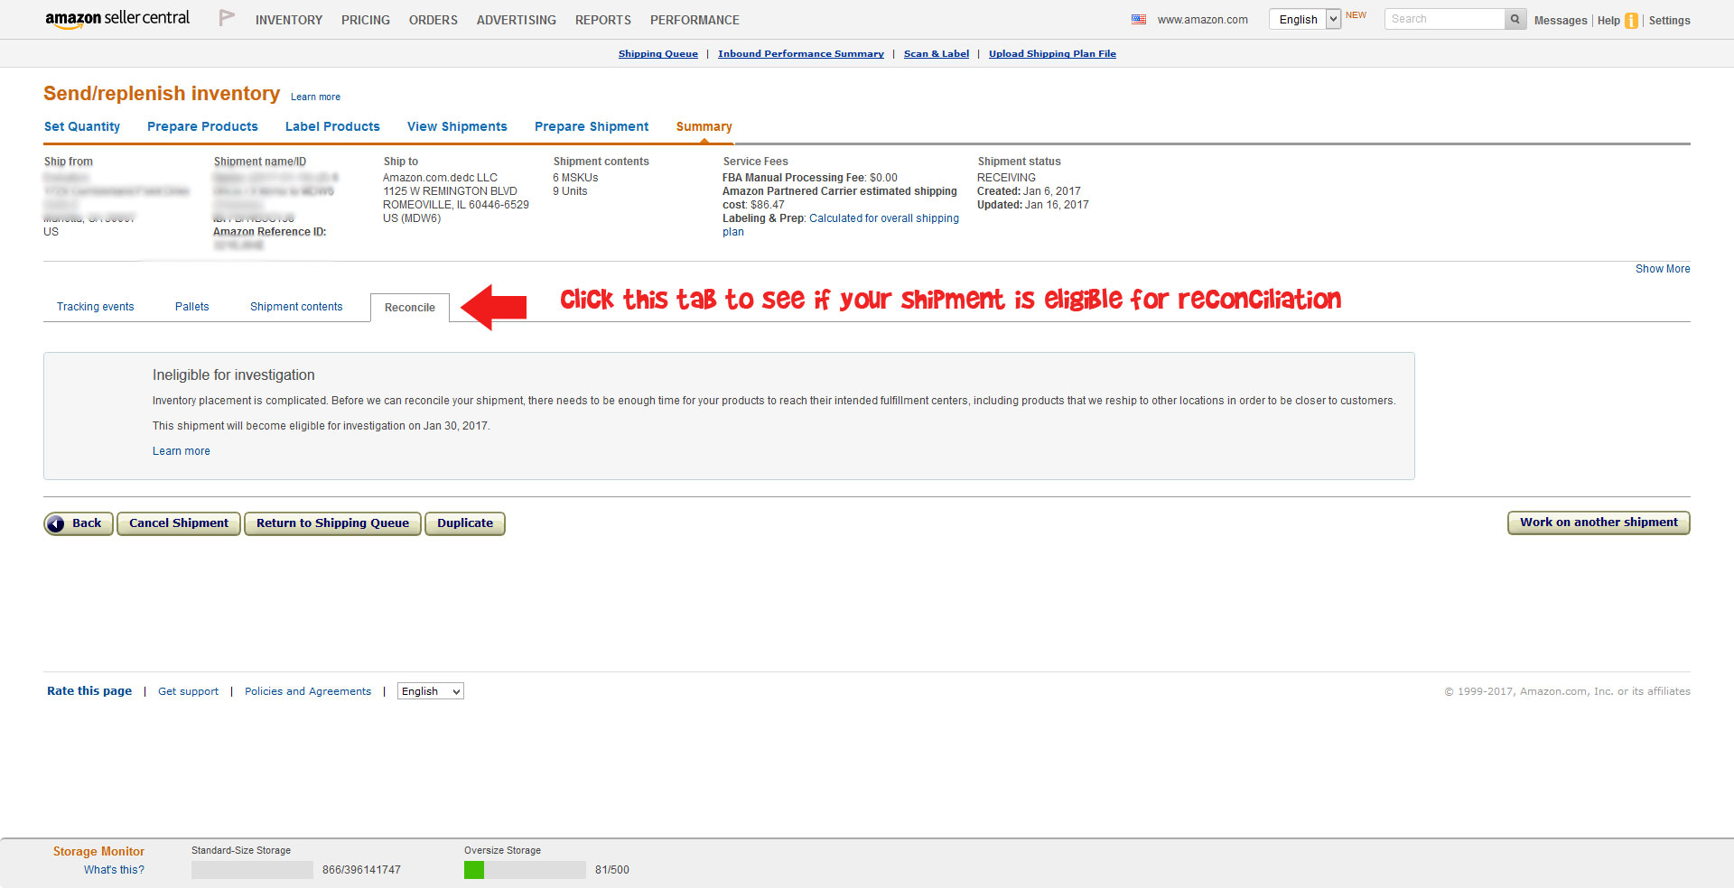The height and width of the screenshot is (888, 1734).
Task: Click Rate this page link
Action: [89, 691]
